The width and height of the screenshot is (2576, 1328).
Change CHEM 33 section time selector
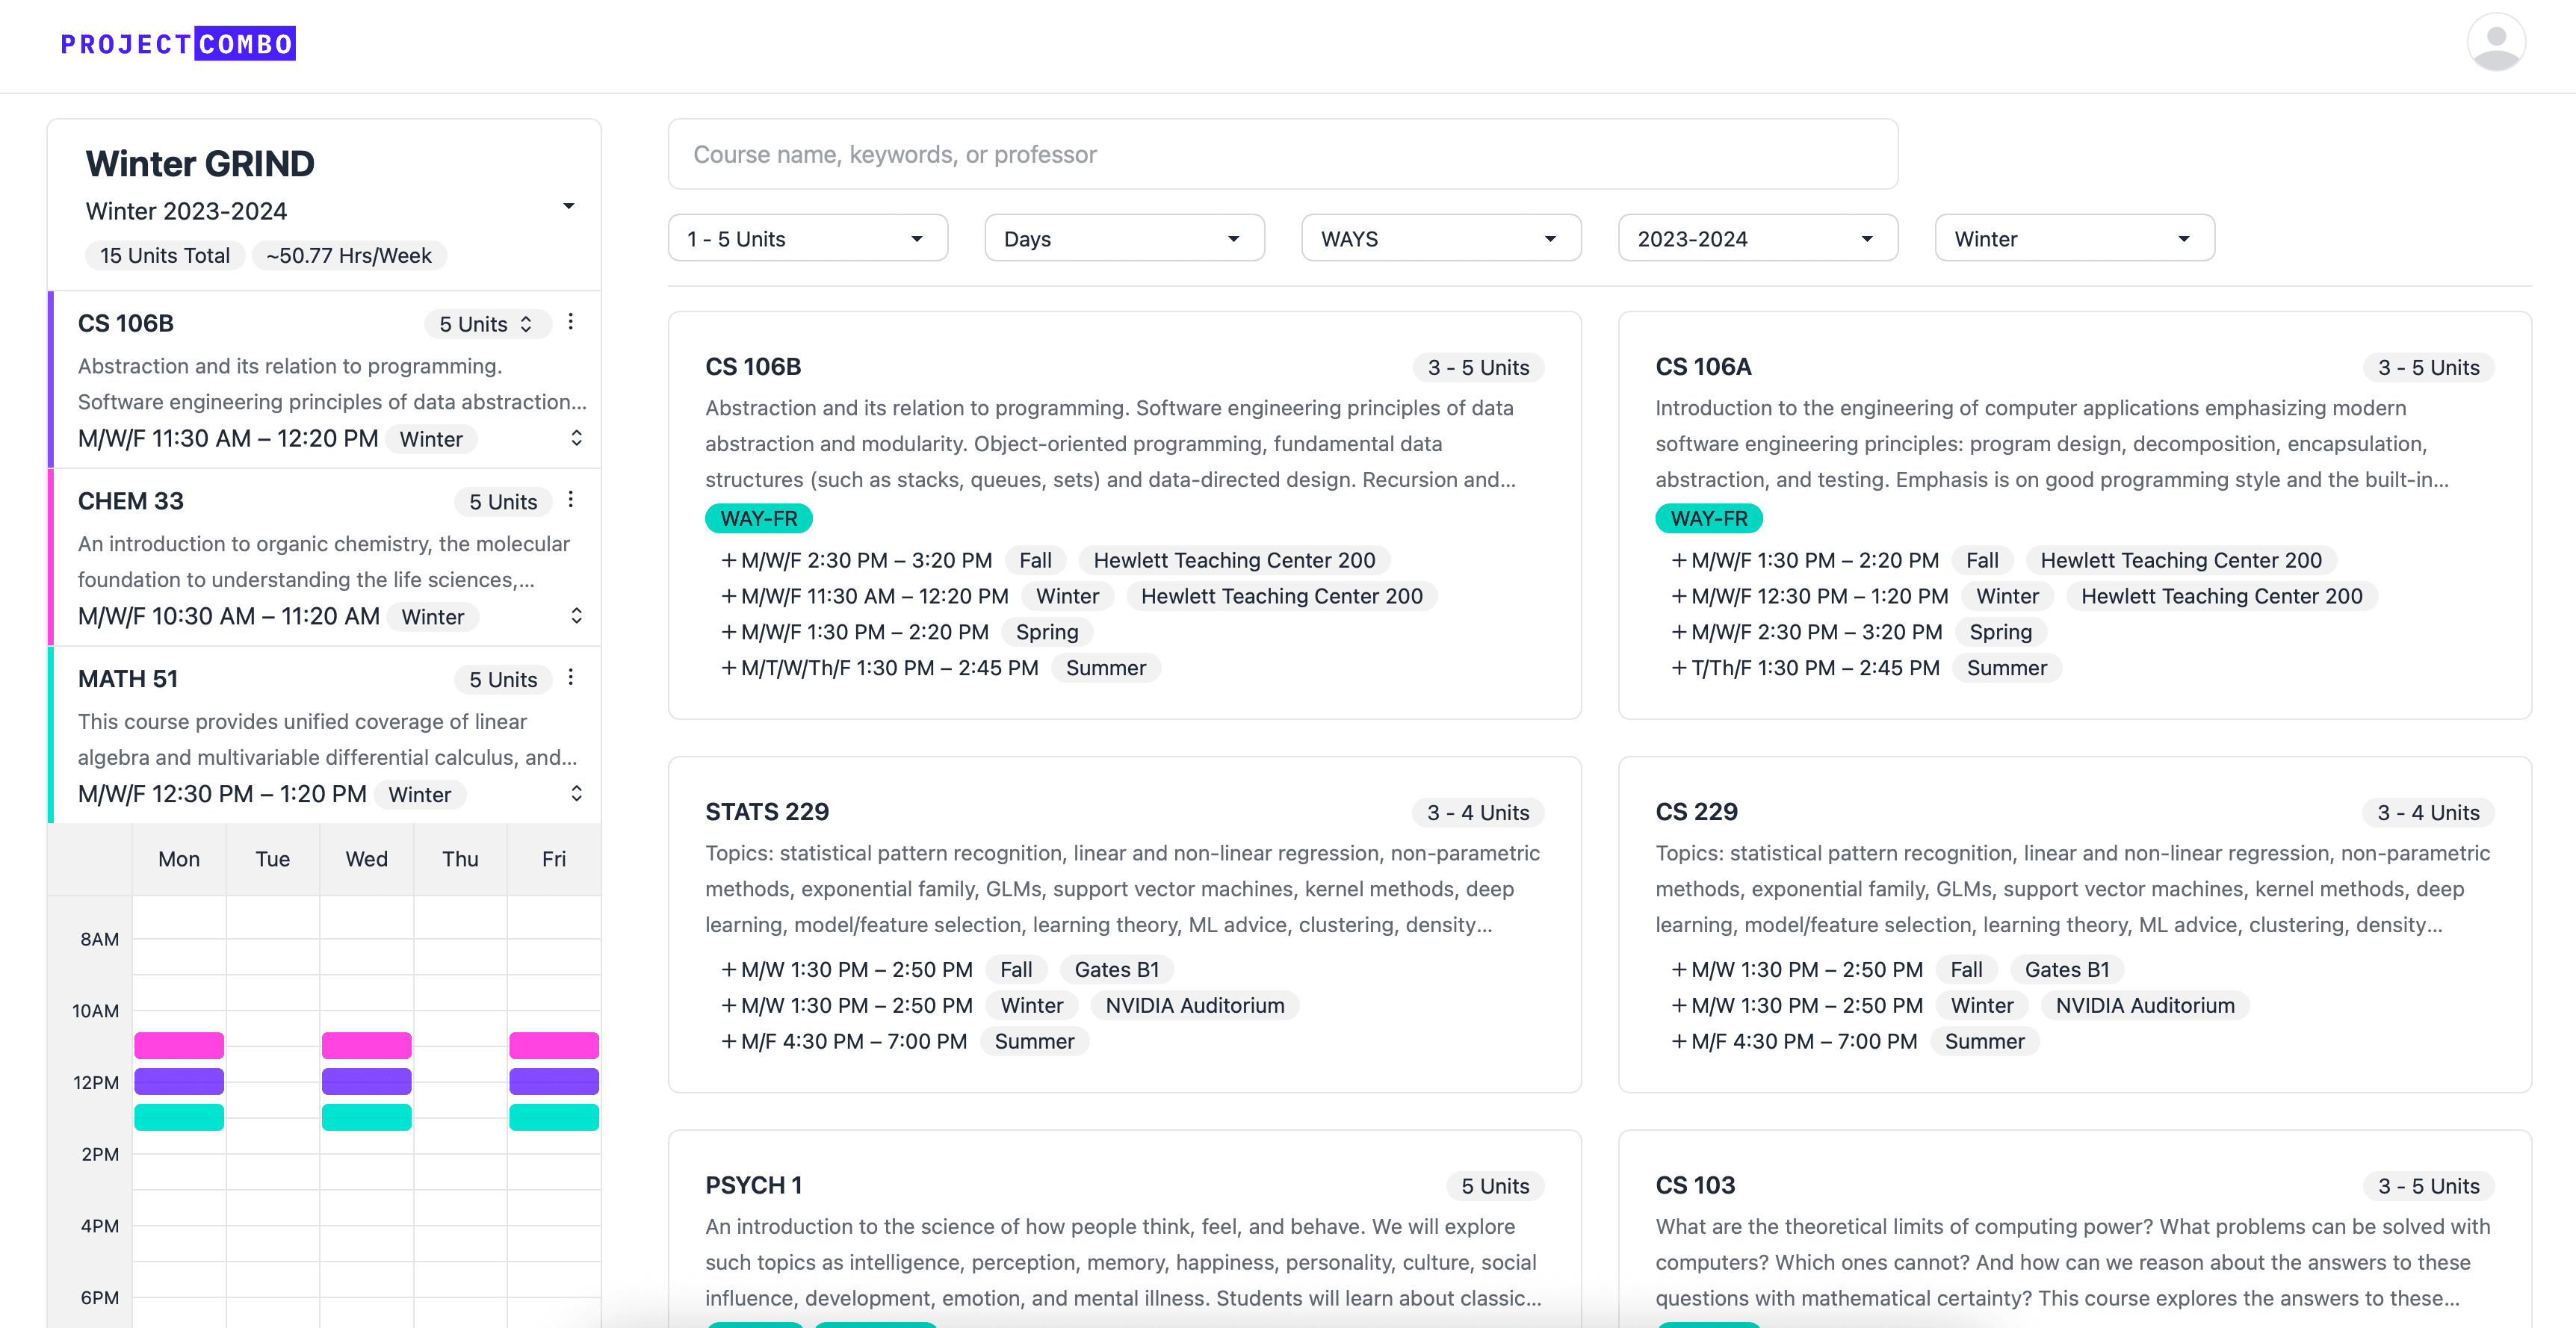pos(576,616)
